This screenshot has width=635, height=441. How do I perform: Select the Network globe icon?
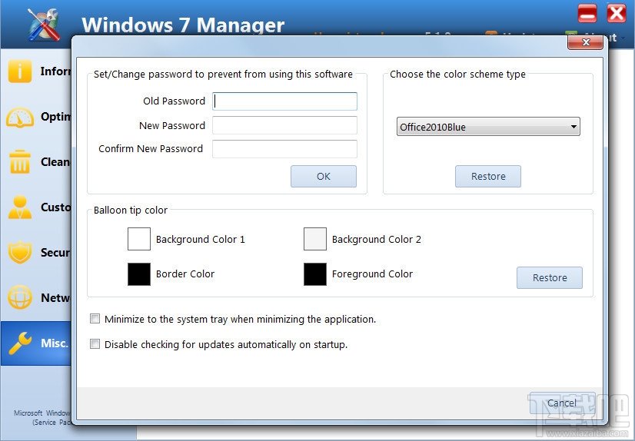(x=20, y=297)
